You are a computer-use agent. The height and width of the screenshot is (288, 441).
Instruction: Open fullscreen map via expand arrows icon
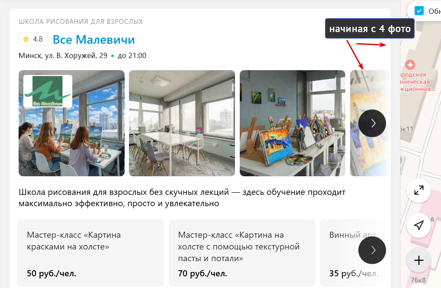tap(419, 190)
